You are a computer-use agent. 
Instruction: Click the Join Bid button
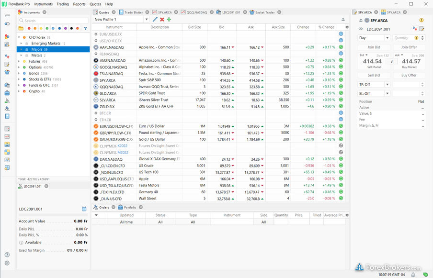(x=374, y=47)
